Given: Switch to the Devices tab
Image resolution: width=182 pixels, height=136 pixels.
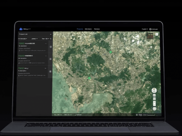Looking at the screenshot, I should 97,29.
